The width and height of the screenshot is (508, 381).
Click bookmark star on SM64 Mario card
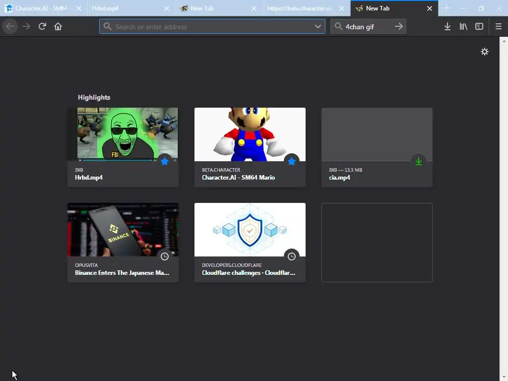[292, 161]
